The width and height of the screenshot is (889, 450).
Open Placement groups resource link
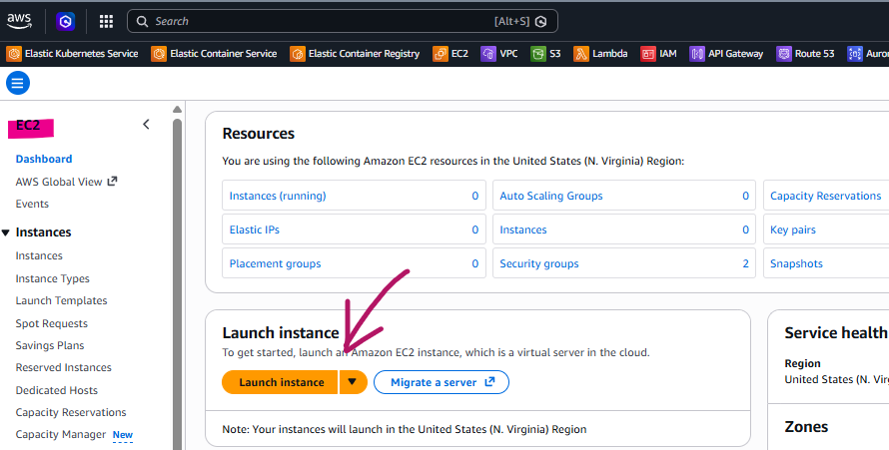tap(275, 263)
